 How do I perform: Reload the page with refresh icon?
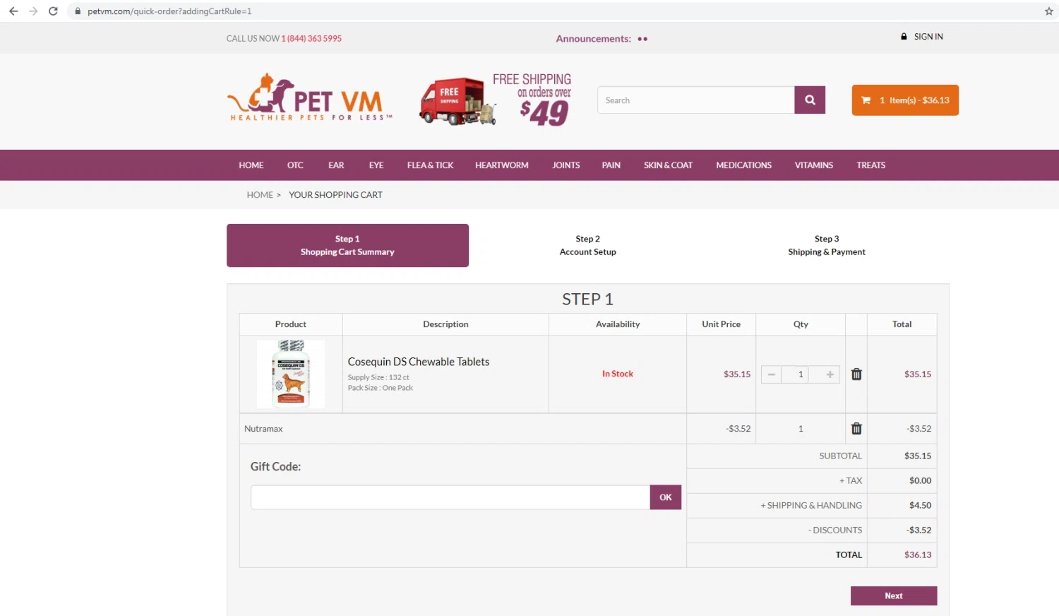(53, 11)
